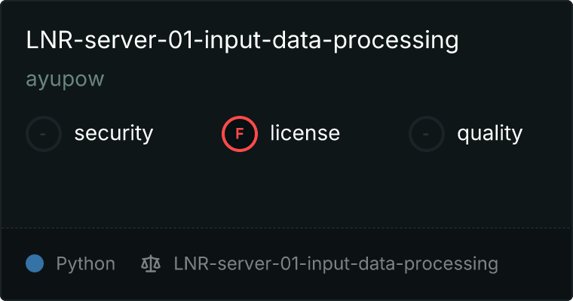The width and height of the screenshot is (573, 301).
Task: Click empty space right of quality label
Action: pos(546,134)
